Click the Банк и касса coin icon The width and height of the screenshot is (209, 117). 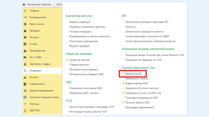point(25,24)
